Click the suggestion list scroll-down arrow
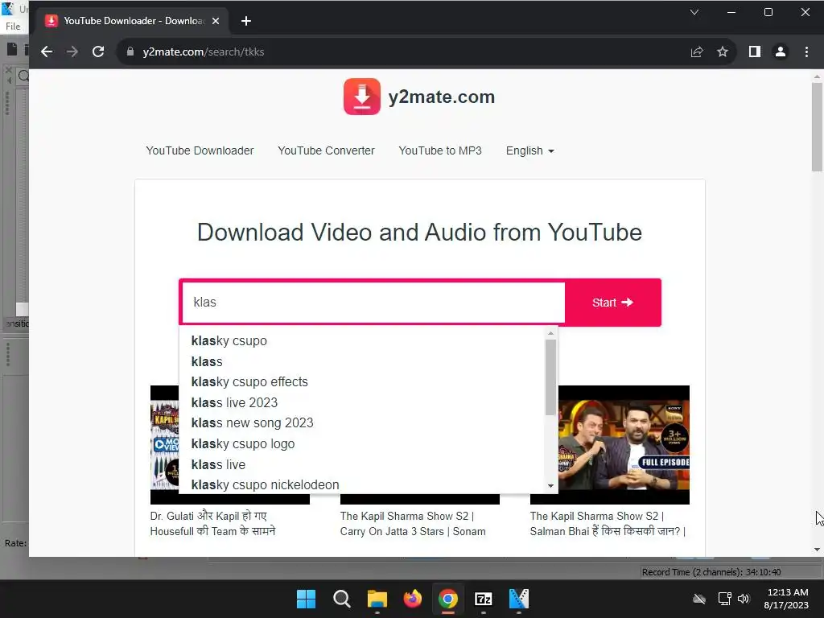824x618 pixels. (x=550, y=486)
